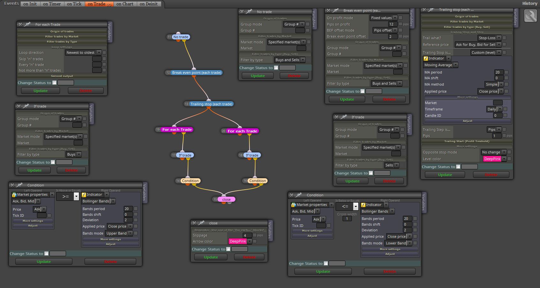Switch to 'on Tick' event tab

coord(74,4)
